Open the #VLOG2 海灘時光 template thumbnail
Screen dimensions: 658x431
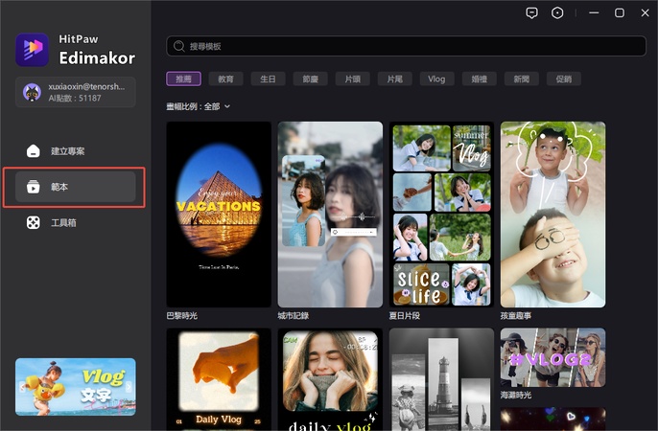pos(553,357)
